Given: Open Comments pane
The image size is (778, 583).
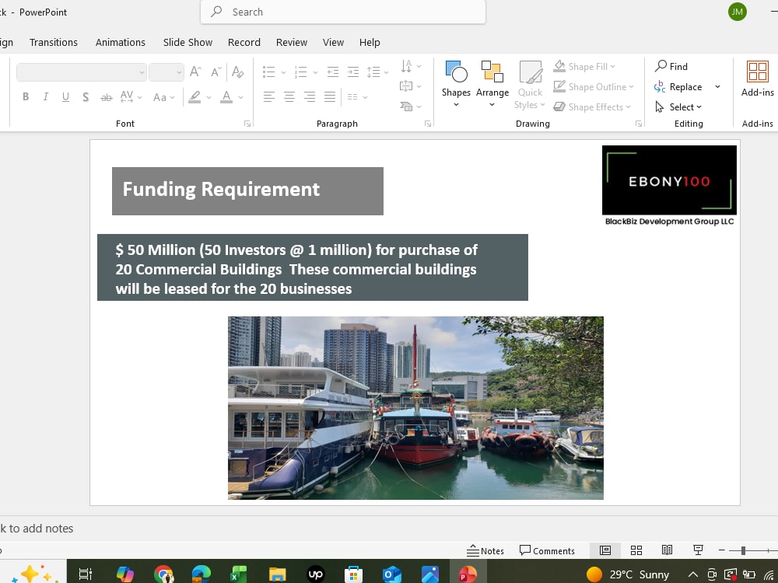Looking at the screenshot, I should (x=547, y=551).
